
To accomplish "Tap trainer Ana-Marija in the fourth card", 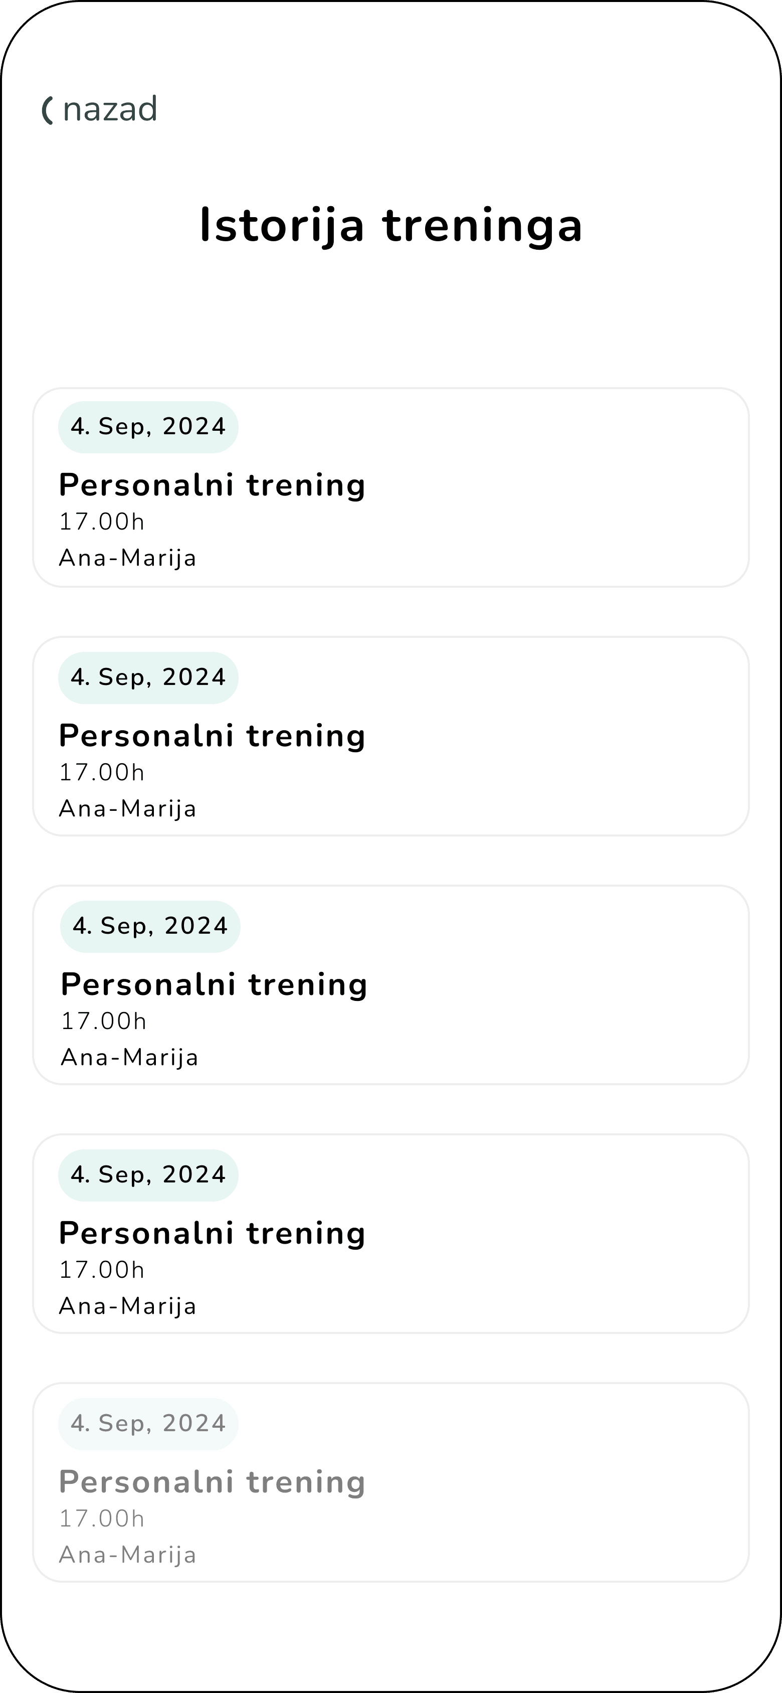I will [128, 1306].
